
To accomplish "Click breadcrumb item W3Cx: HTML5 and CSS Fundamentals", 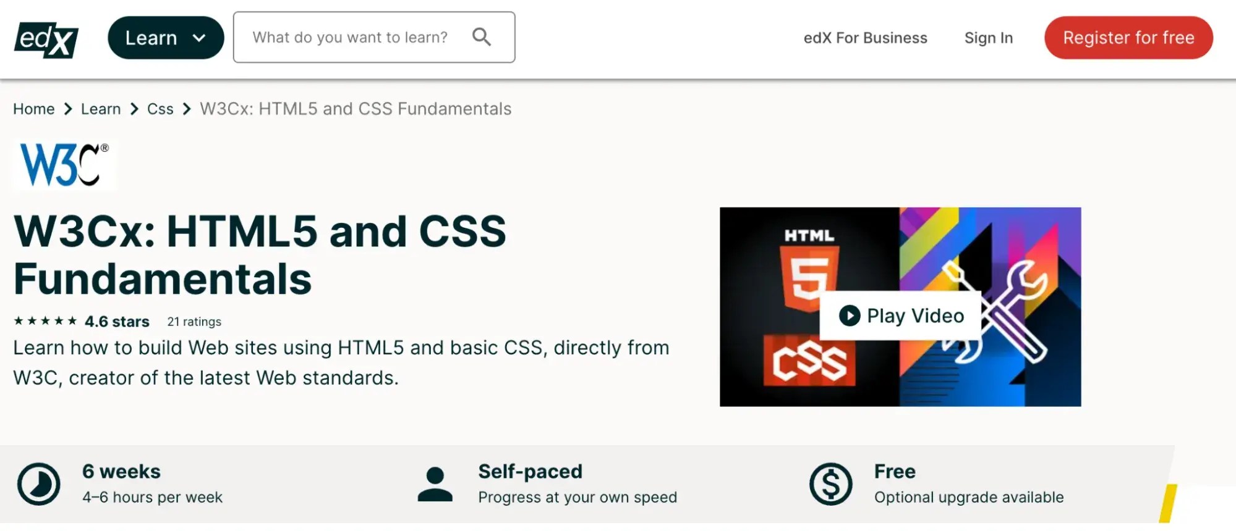I will (x=356, y=109).
